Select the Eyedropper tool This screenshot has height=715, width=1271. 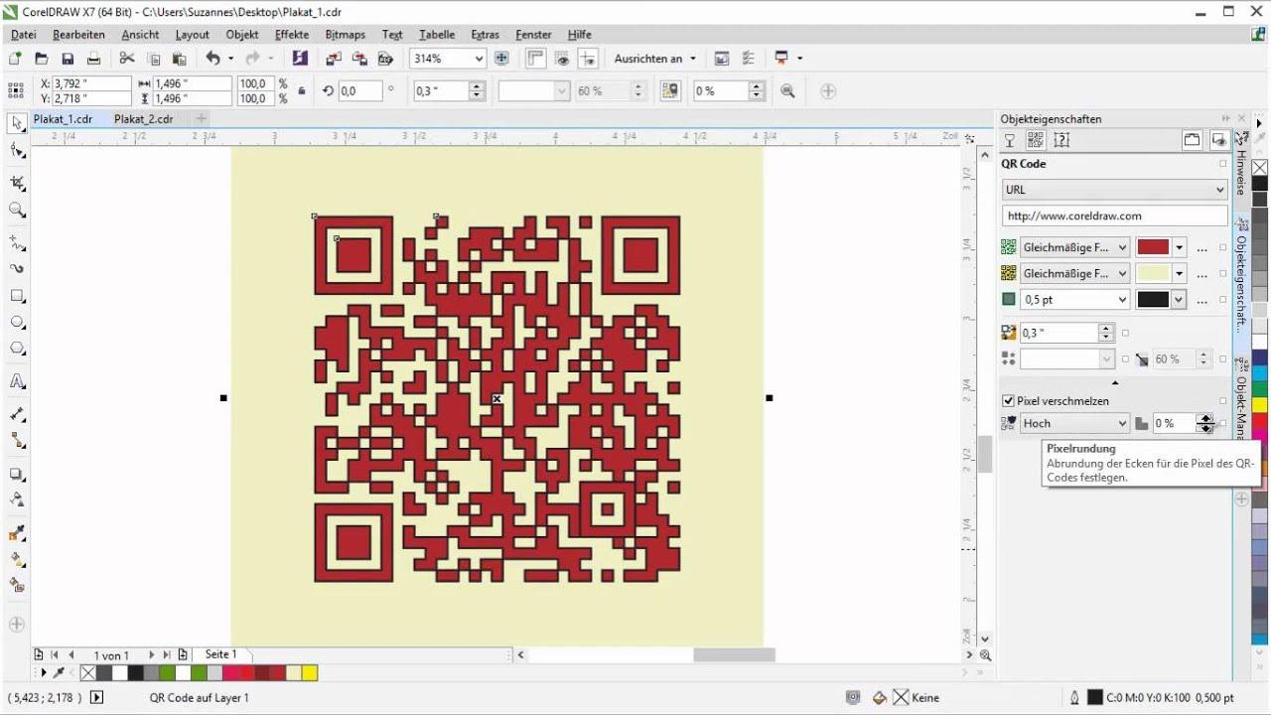17,533
